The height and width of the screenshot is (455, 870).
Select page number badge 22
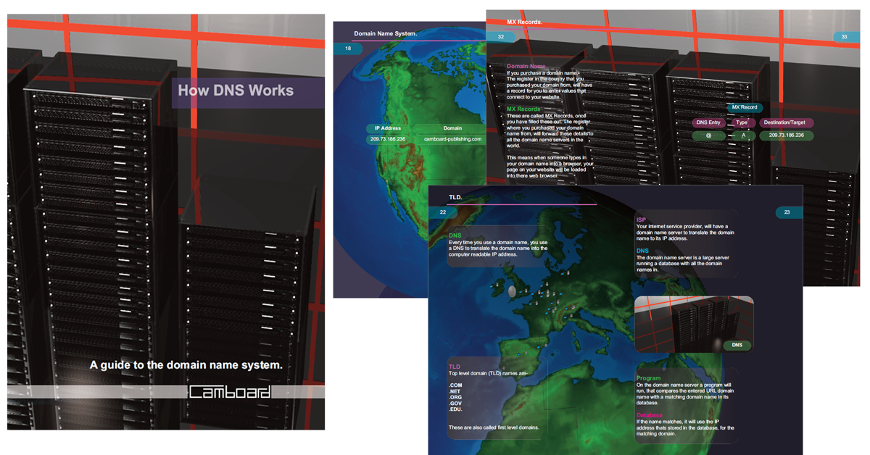pyautogui.click(x=442, y=212)
